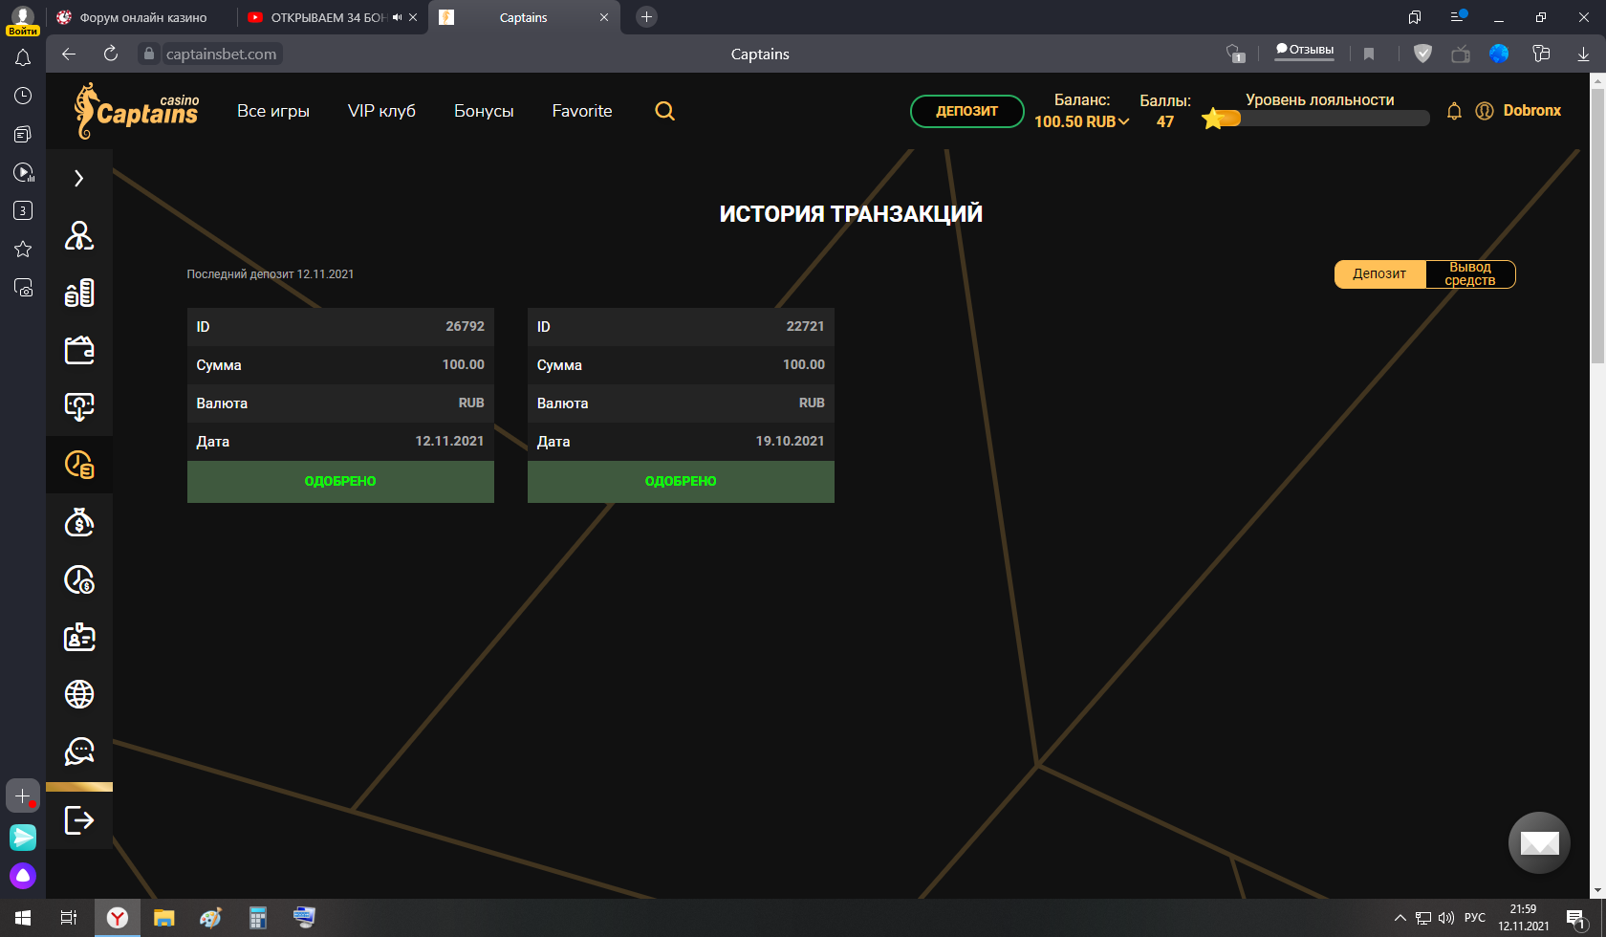Log out using the exit icon in sidebar
1606x937 pixels.
[79, 820]
